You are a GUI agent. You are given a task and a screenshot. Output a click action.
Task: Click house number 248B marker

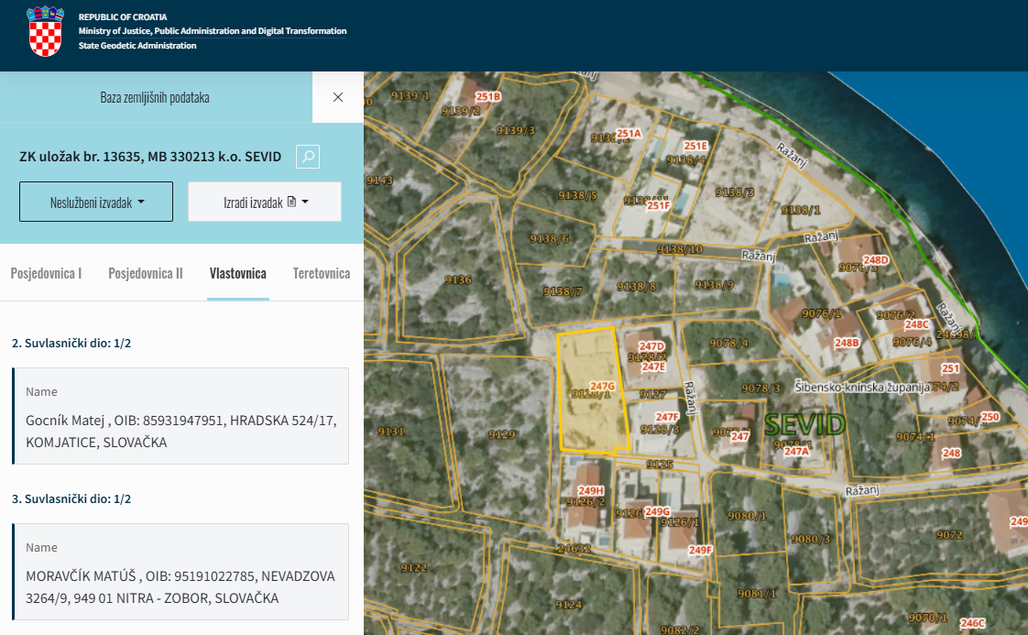click(x=847, y=343)
